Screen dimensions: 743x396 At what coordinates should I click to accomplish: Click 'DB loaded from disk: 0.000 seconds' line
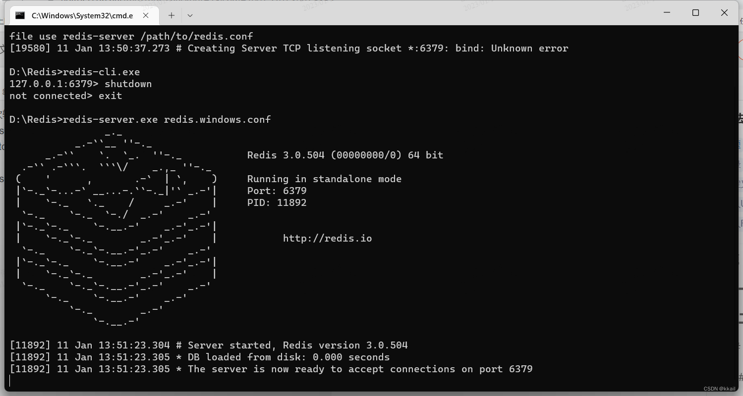pyautogui.click(x=200, y=357)
